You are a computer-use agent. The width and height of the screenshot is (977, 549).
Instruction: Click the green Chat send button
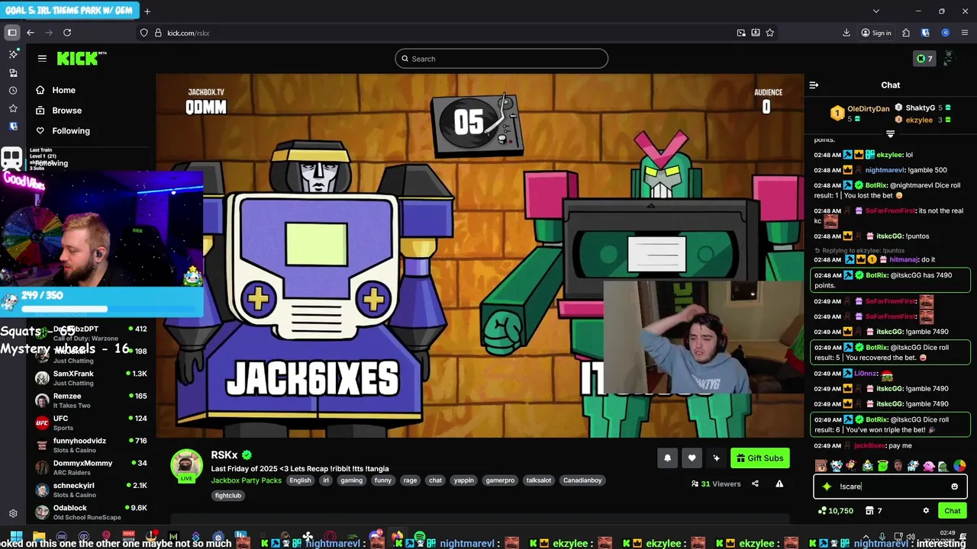[953, 511]
